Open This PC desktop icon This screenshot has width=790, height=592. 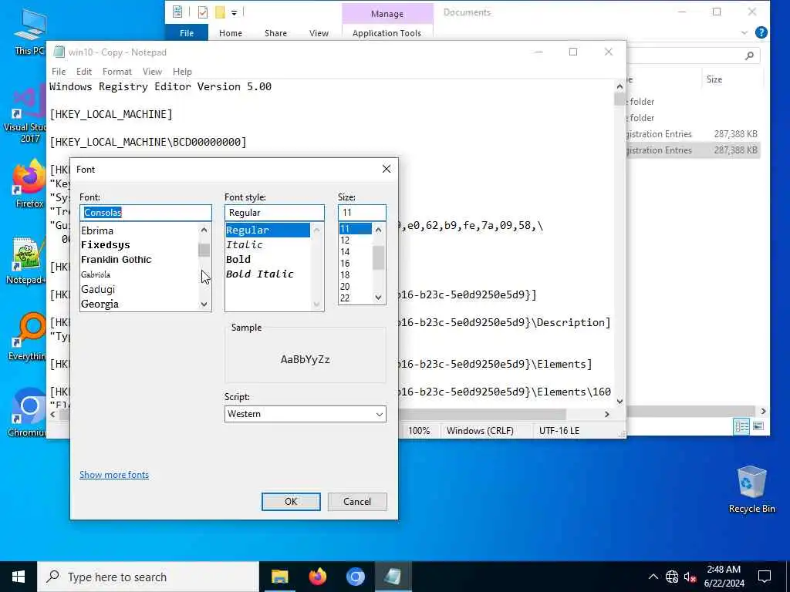coord(29,31)
